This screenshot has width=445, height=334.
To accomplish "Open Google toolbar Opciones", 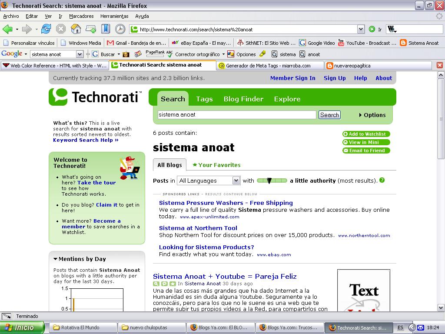I will (x=242, y=54).
